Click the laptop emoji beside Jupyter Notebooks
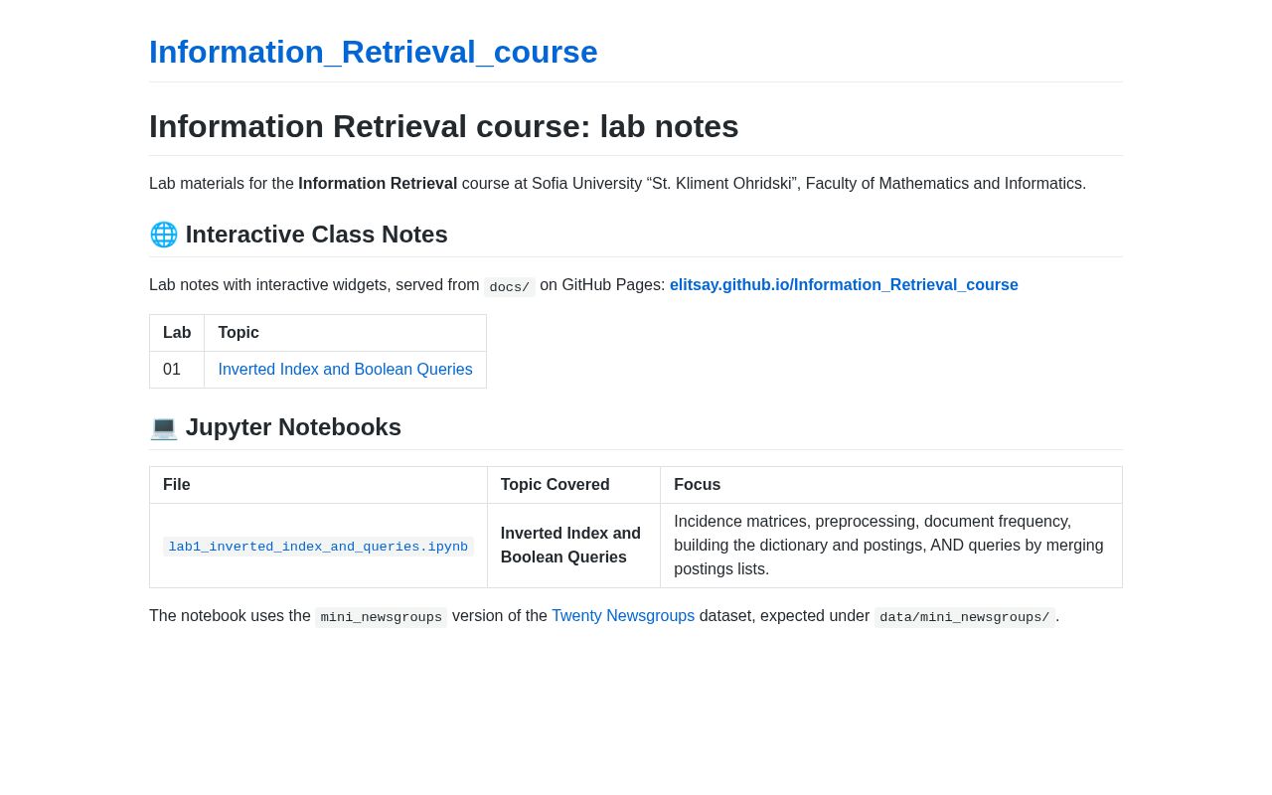The height and width of the screenshot is (795, 1272). (164, 427)
